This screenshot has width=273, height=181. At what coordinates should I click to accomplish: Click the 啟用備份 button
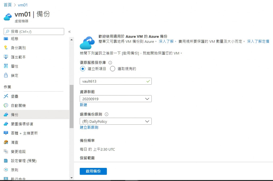(93, 171)
